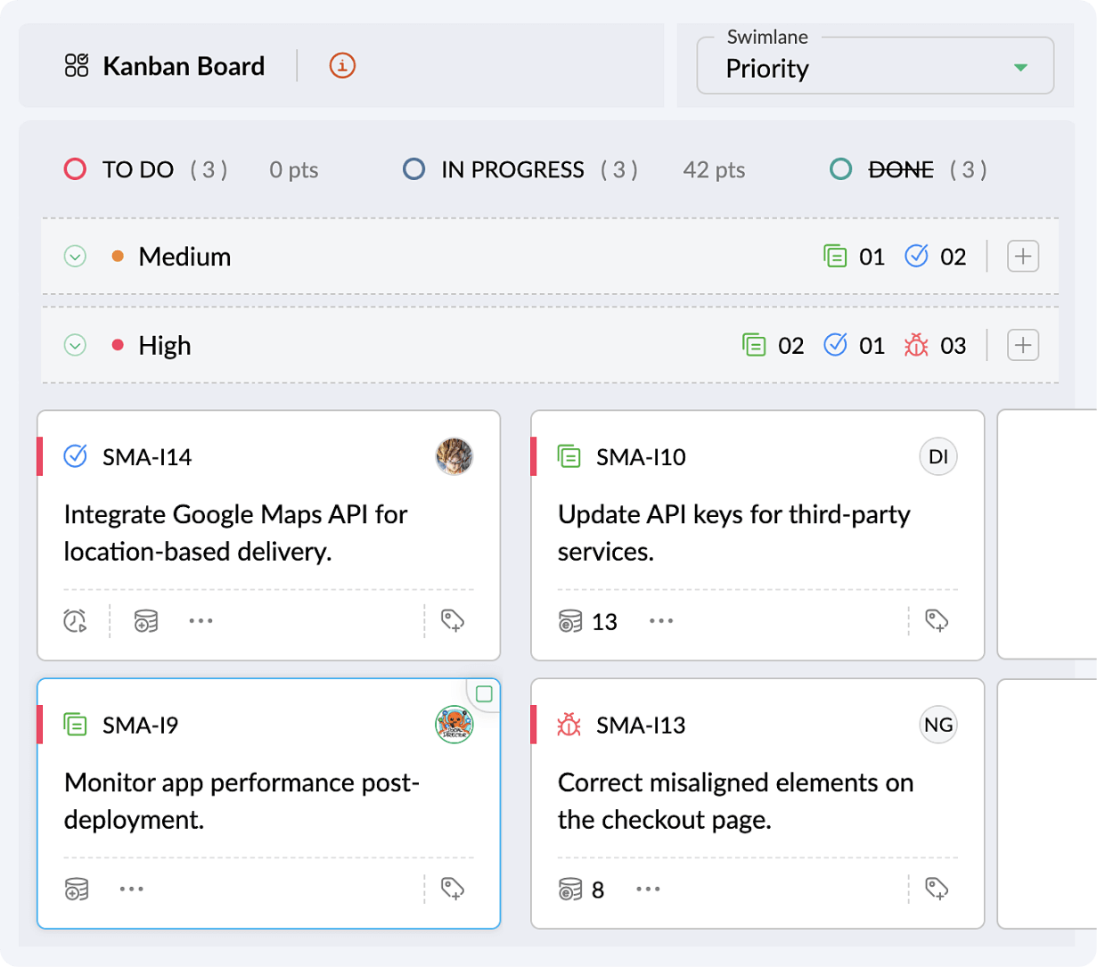Click story type icon on SMA-I10

click(569, 456)
